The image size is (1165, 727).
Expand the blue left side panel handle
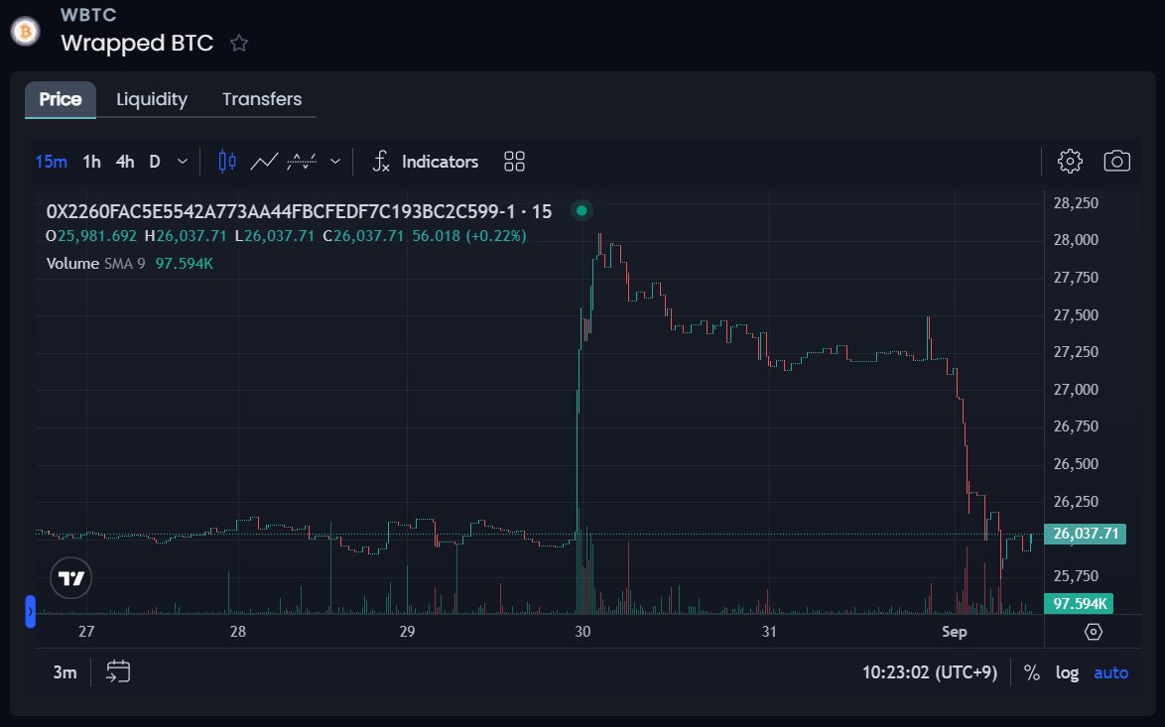pos(31,611)
